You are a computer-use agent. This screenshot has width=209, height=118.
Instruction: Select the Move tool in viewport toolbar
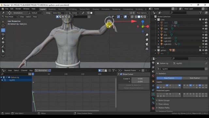coord(3,30)
